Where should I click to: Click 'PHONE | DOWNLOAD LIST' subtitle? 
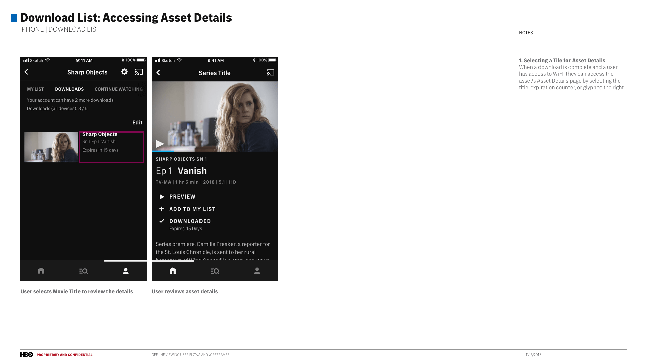(x=61, y=29)
